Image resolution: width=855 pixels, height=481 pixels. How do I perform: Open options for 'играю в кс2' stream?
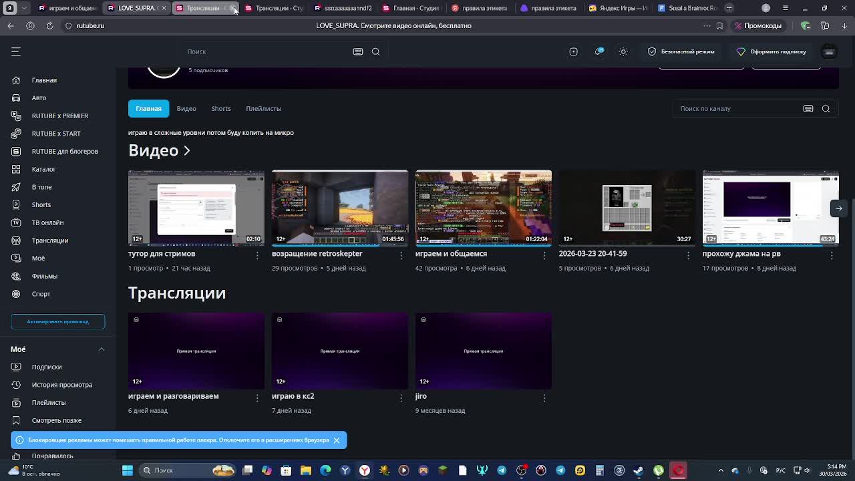tap(401, 397)
